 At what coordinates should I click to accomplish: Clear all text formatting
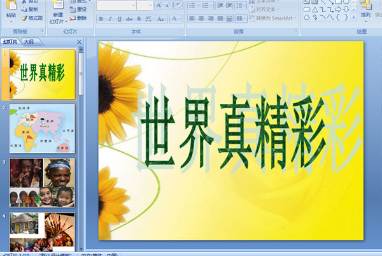coord(178,5)
